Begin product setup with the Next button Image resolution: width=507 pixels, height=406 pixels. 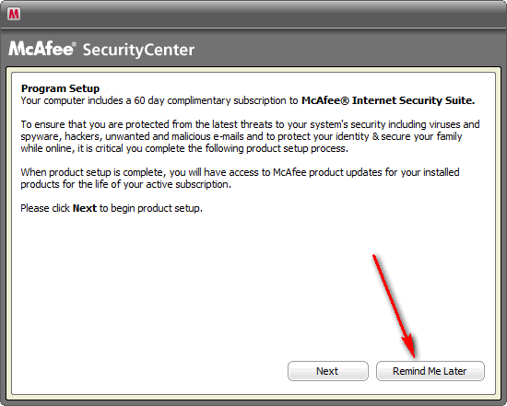[328, 371]
